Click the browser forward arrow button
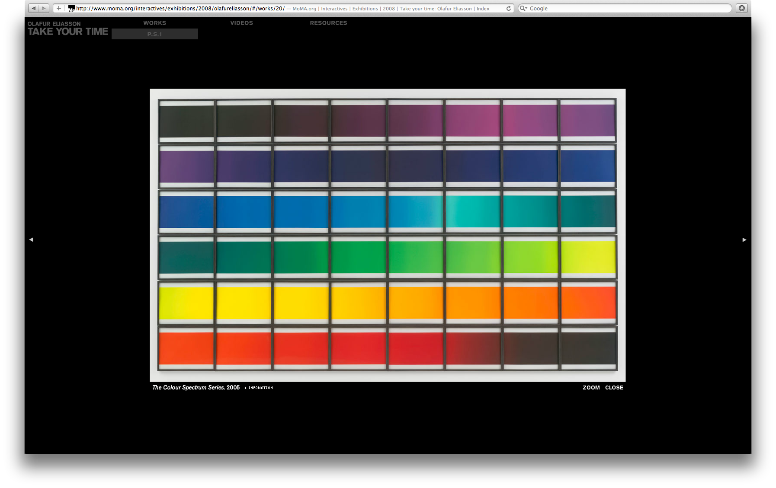Screen dimensions: 776x488 (44, 8)
